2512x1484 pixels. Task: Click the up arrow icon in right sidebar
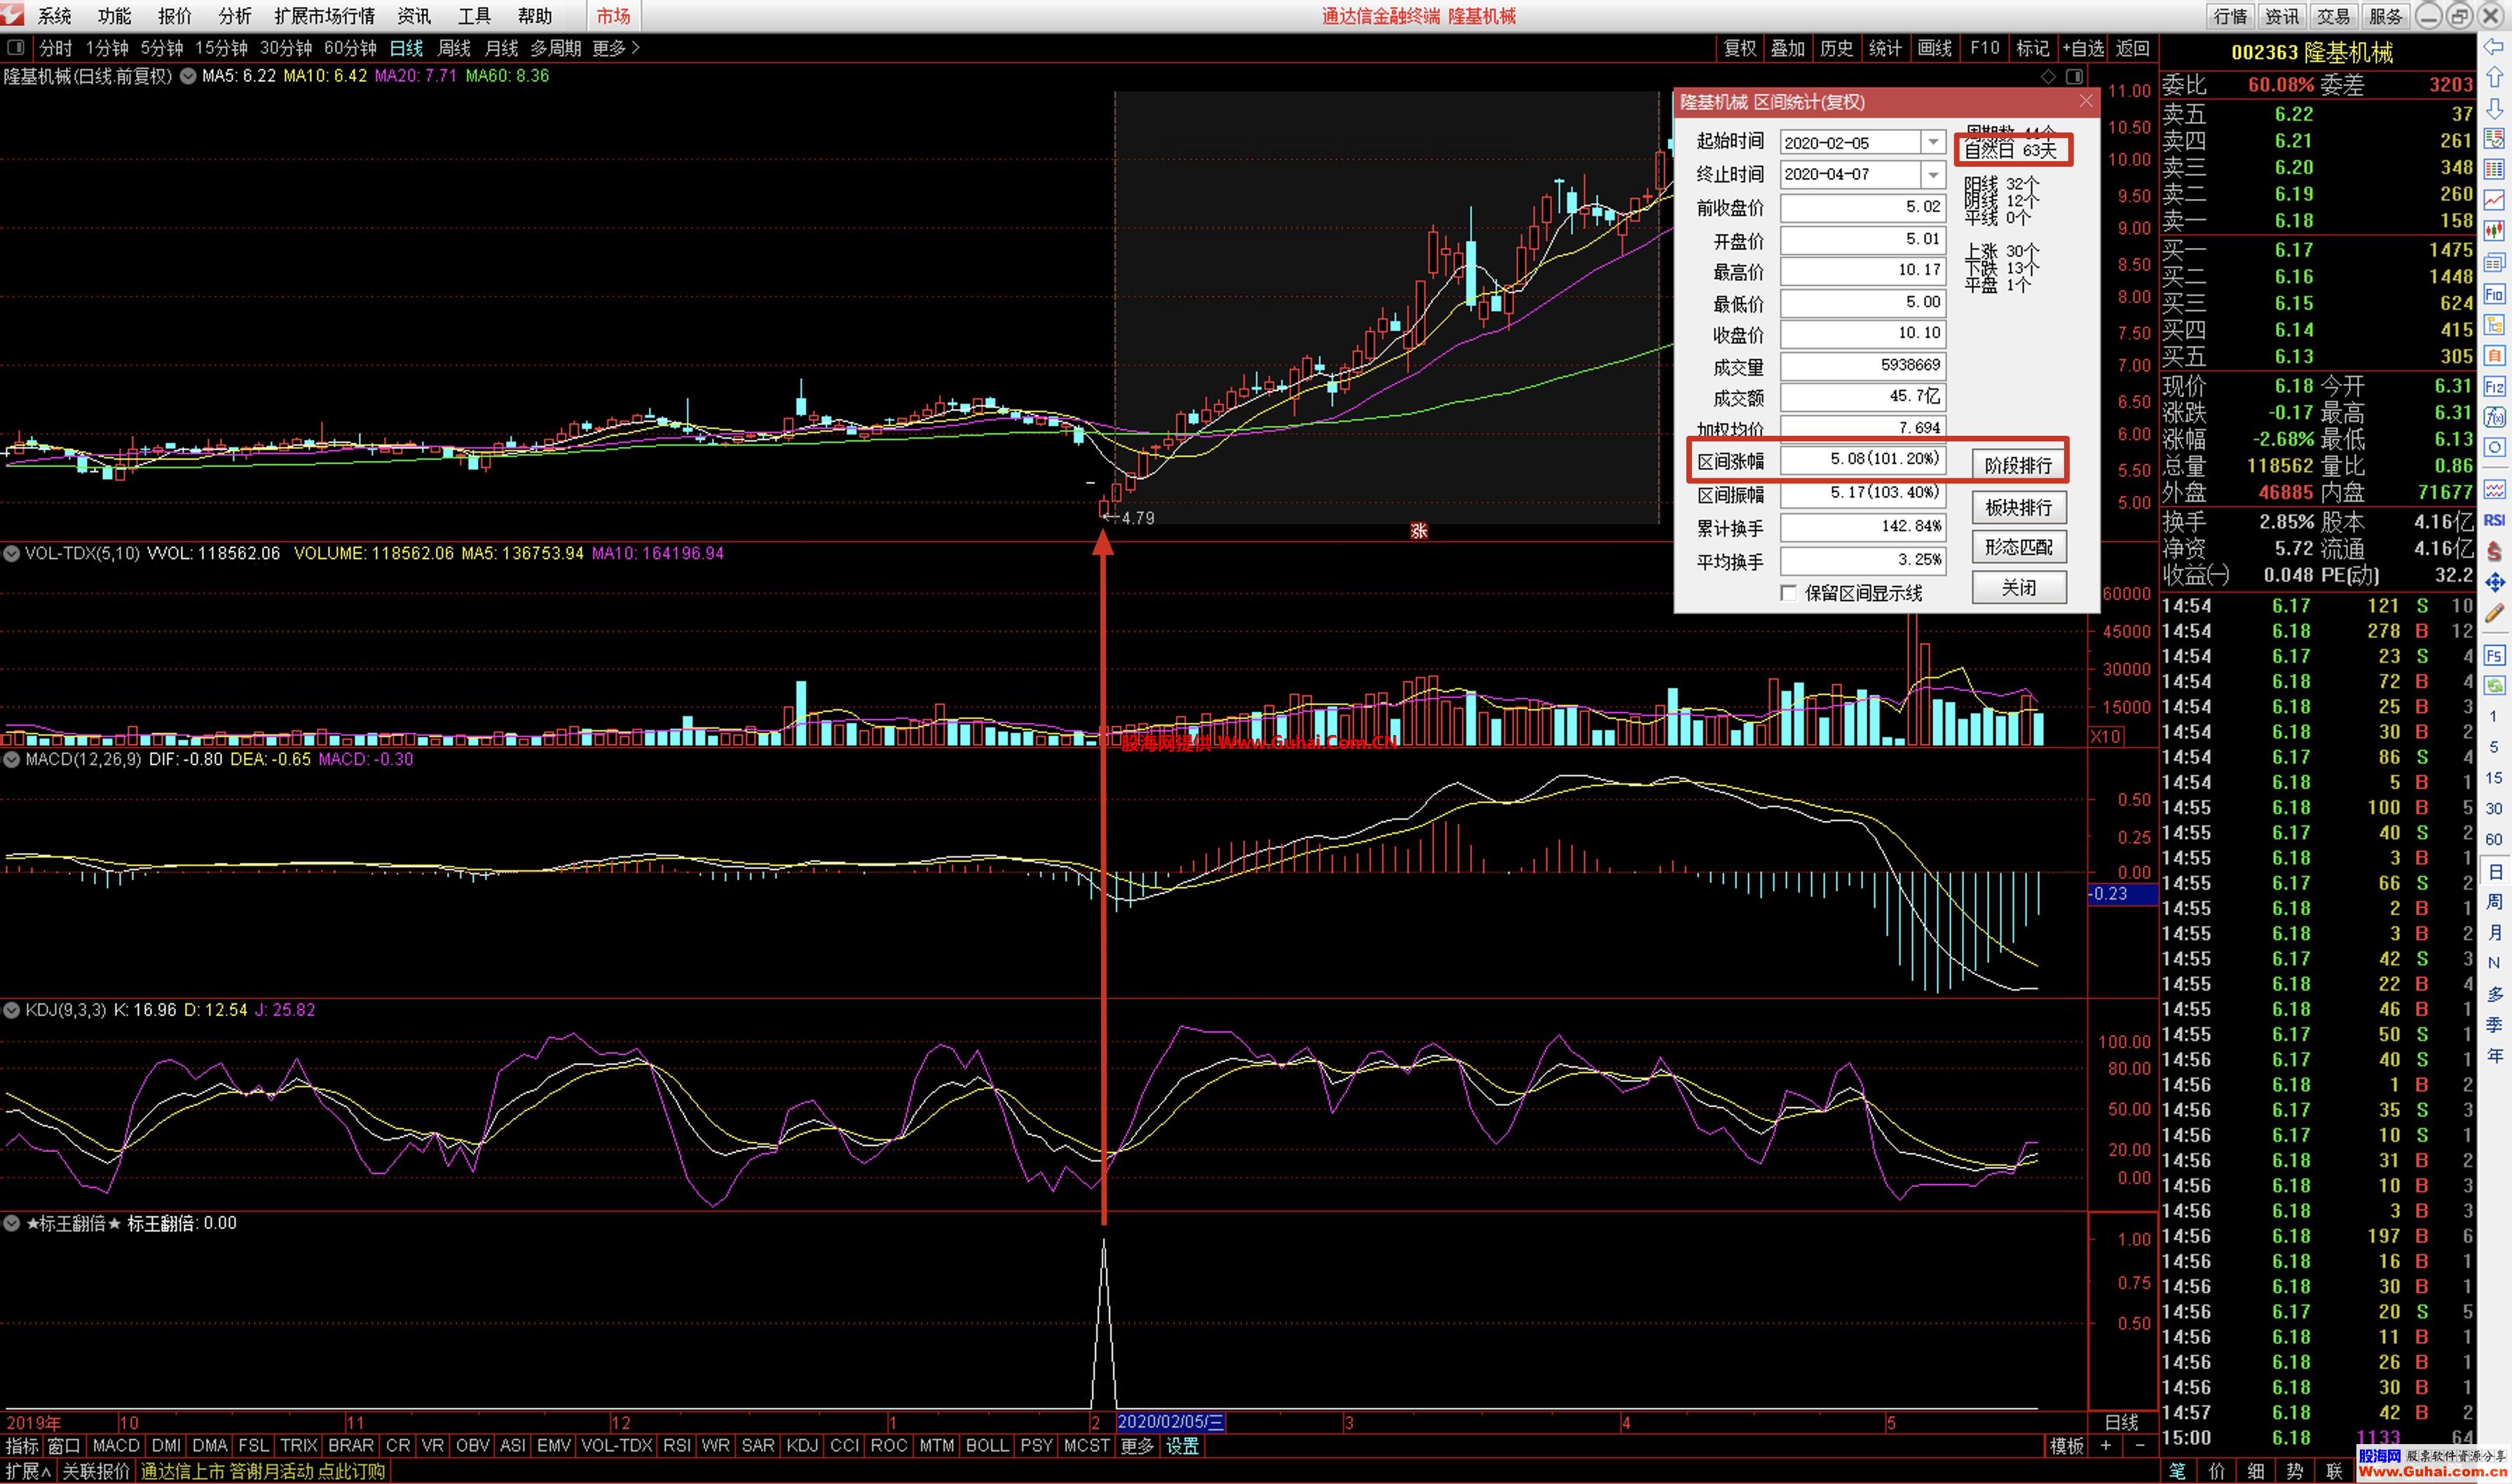[2494, 77]
